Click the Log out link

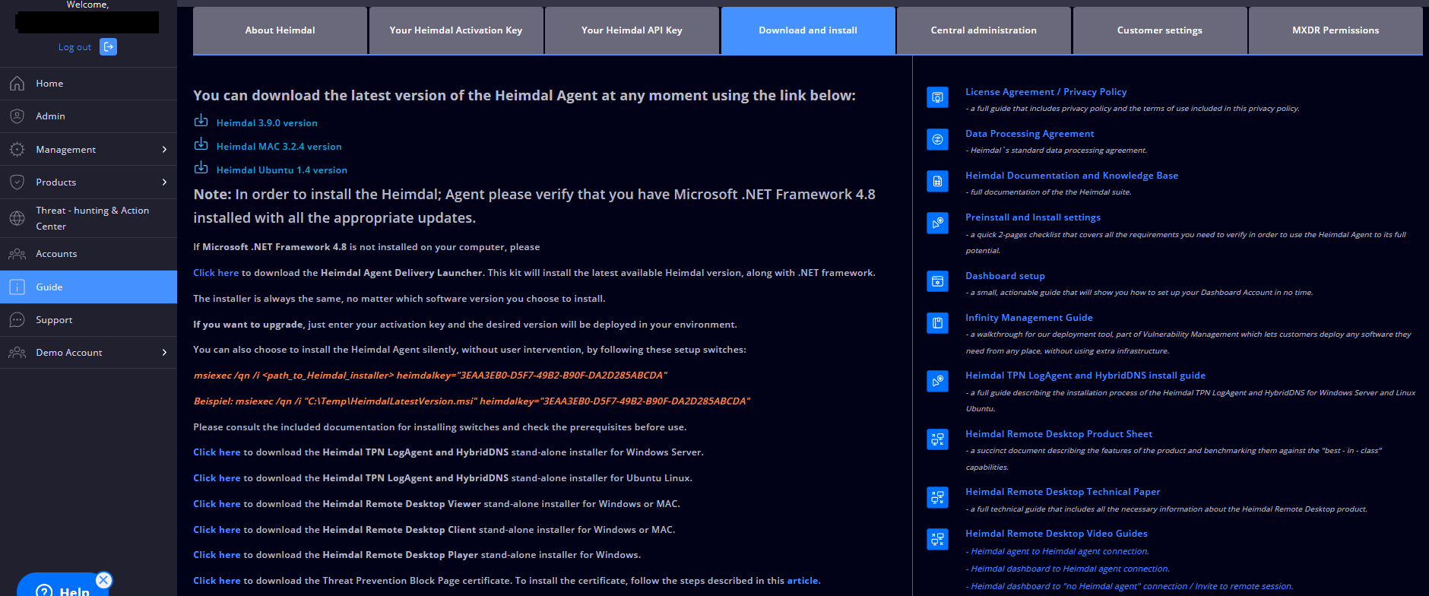[74, 47]
